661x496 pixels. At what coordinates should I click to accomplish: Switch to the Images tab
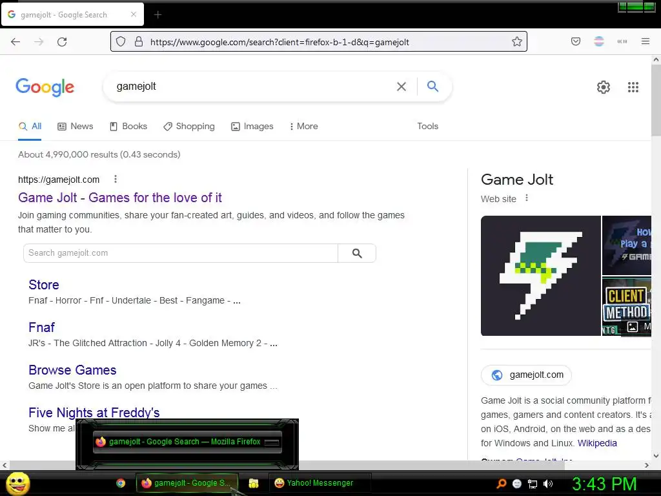coord(252,126)
